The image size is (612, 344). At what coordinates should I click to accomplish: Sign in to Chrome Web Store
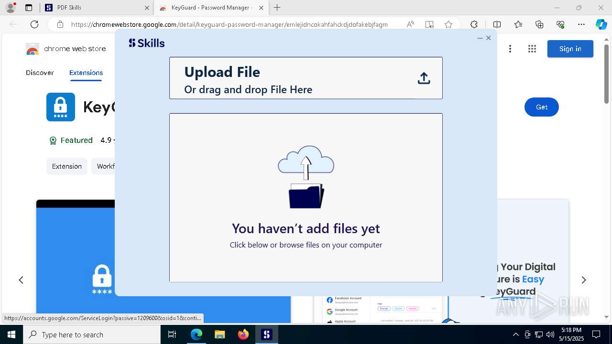pos(570,49)
